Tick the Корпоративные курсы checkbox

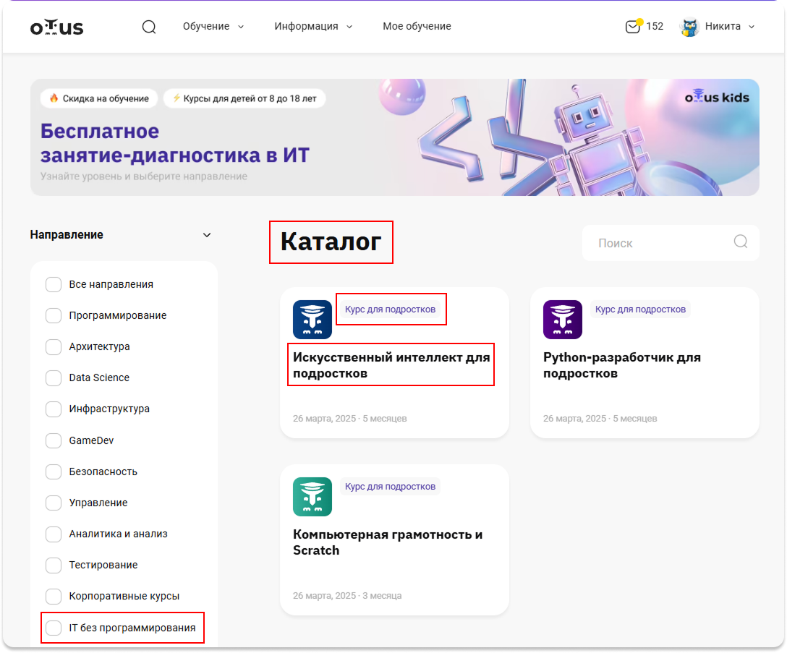coord(54,597)
